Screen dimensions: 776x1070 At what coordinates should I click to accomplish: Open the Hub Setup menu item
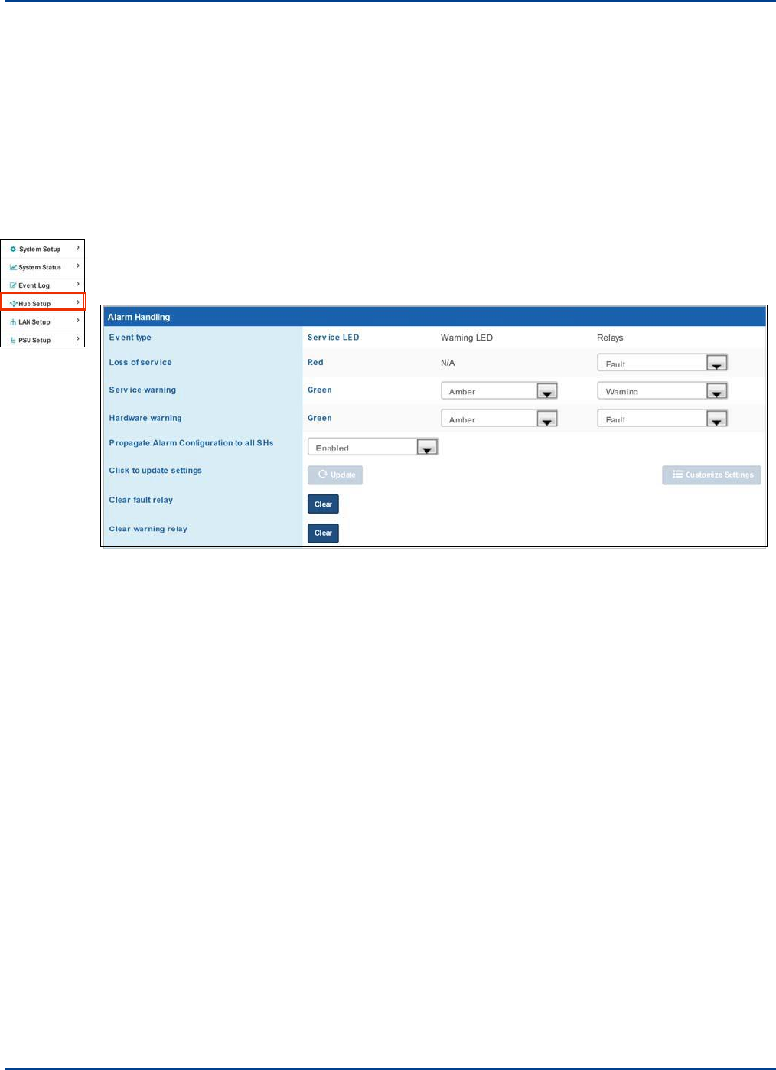(x=42, y=303)
